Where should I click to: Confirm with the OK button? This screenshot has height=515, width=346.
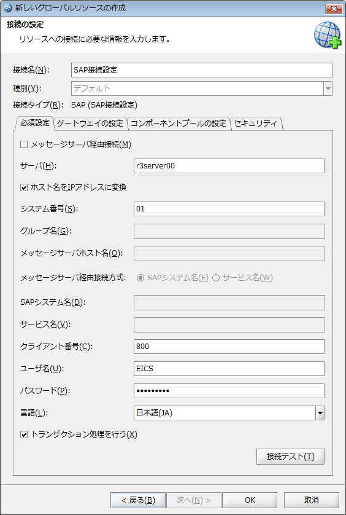pos(250,500)
